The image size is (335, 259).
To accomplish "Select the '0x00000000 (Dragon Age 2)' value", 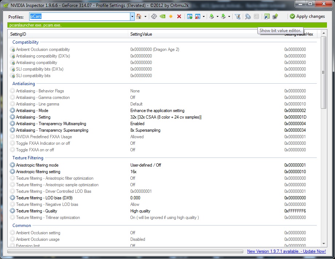I will click(155, 49).
